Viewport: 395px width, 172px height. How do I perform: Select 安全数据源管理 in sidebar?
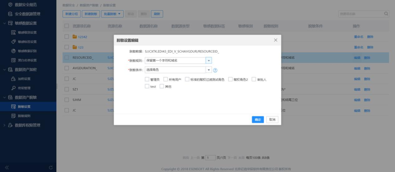[x=27, y=14]
